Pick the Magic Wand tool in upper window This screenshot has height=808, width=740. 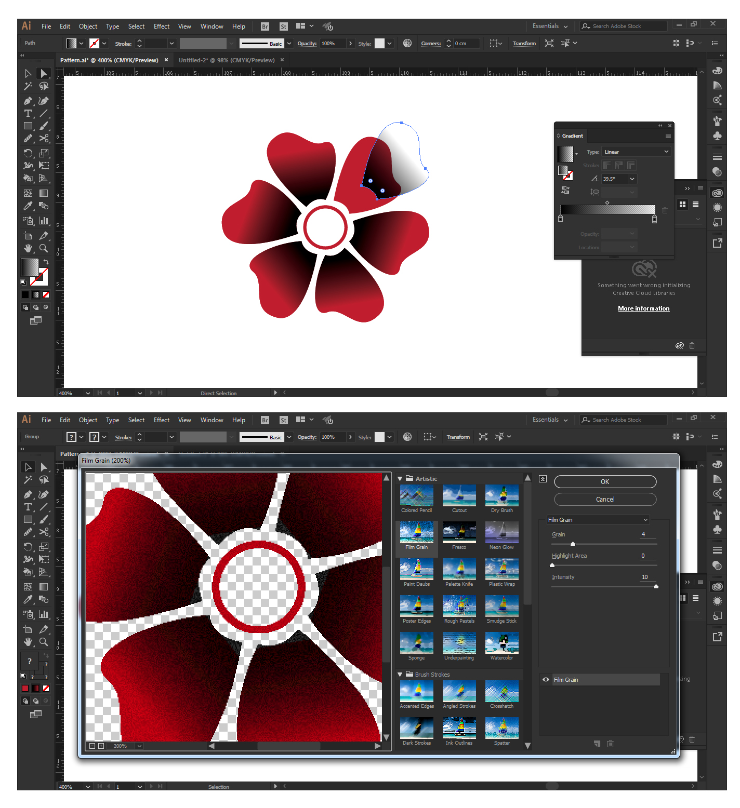[28, 86]
